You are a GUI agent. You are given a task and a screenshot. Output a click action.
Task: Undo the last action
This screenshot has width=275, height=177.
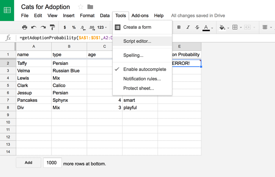tap(34, 27)
